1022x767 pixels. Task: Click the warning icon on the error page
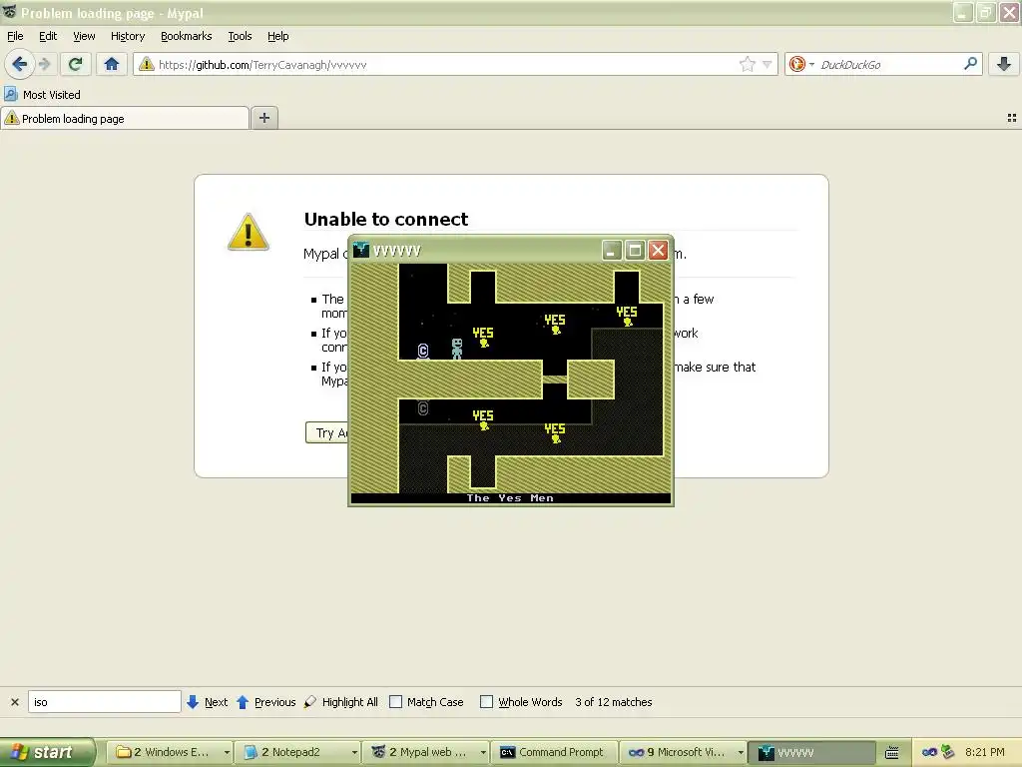pyautogui.click(x=248, y=232)
